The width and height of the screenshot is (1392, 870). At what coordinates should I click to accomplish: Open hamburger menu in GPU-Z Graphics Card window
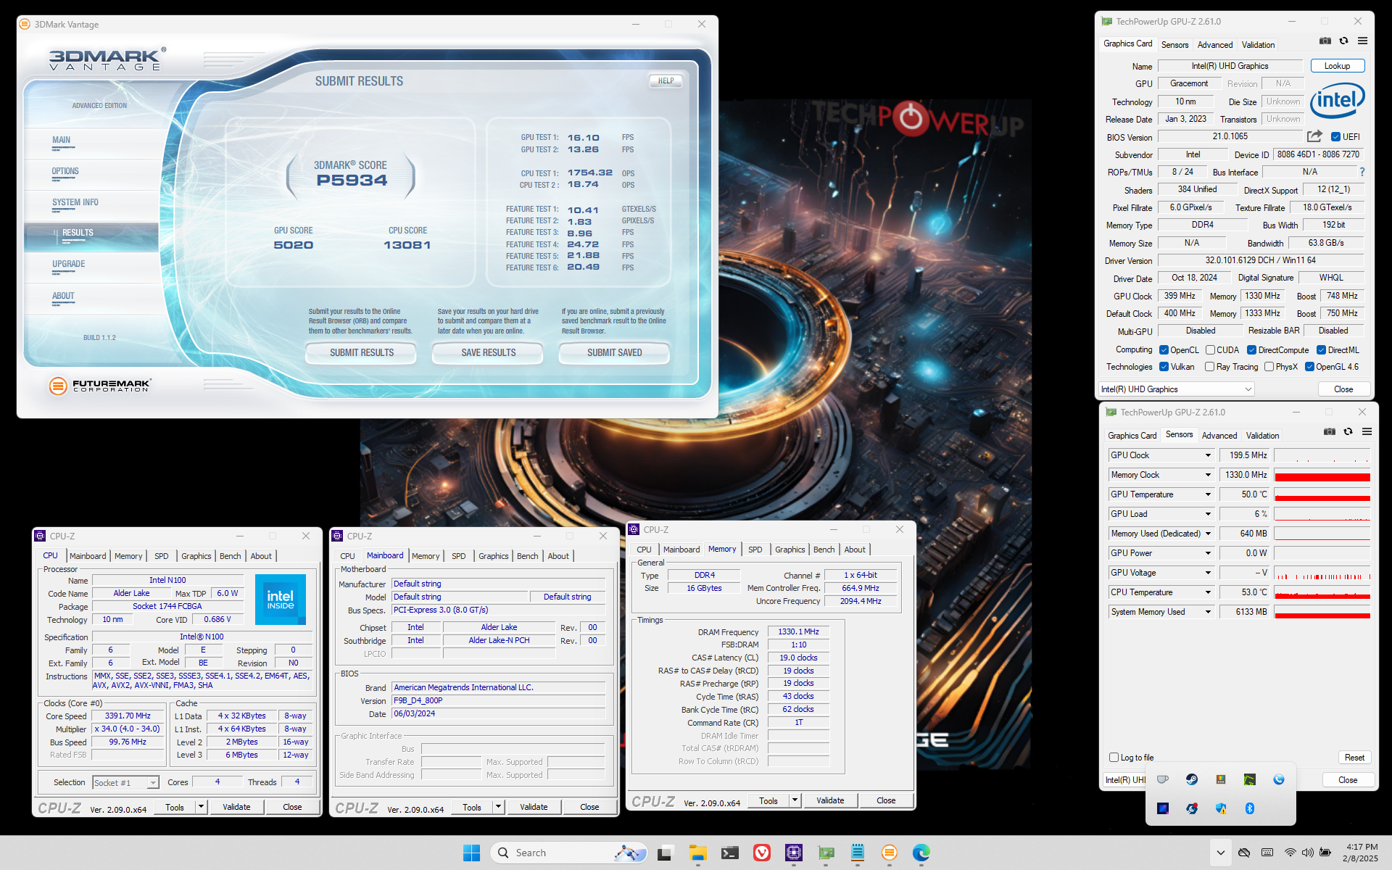[1362, 41]
